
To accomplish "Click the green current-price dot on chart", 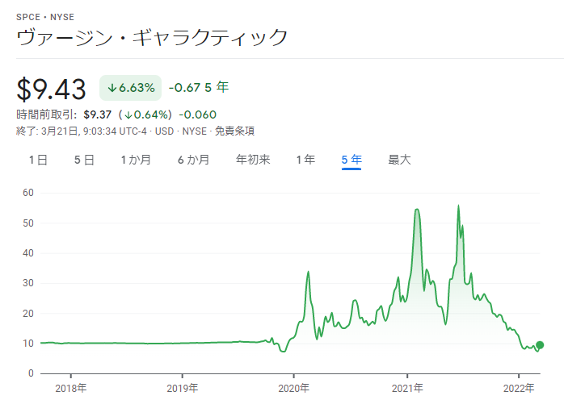I will coord(540,345).
